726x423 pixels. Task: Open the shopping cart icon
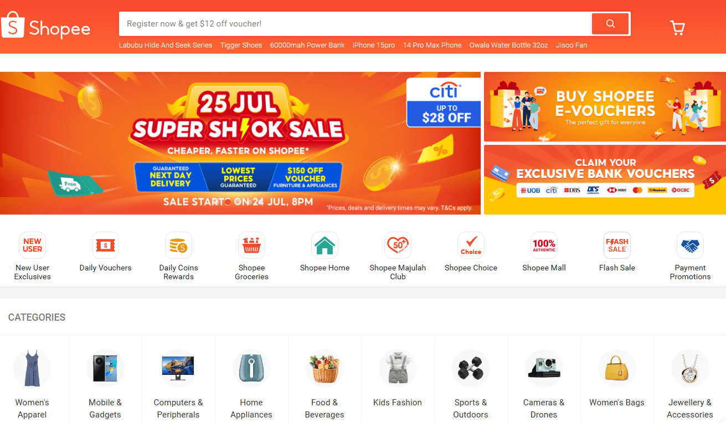click(x=677, y=28)
